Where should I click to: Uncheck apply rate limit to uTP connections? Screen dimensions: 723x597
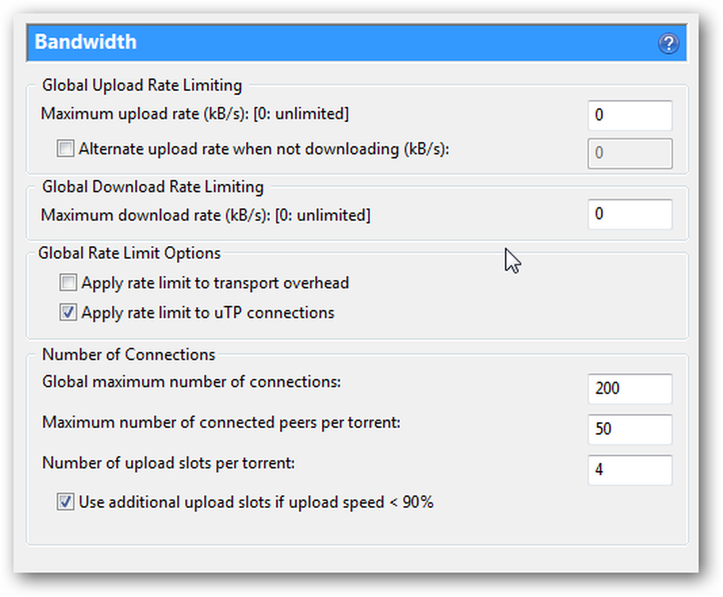tap(68, 313)
